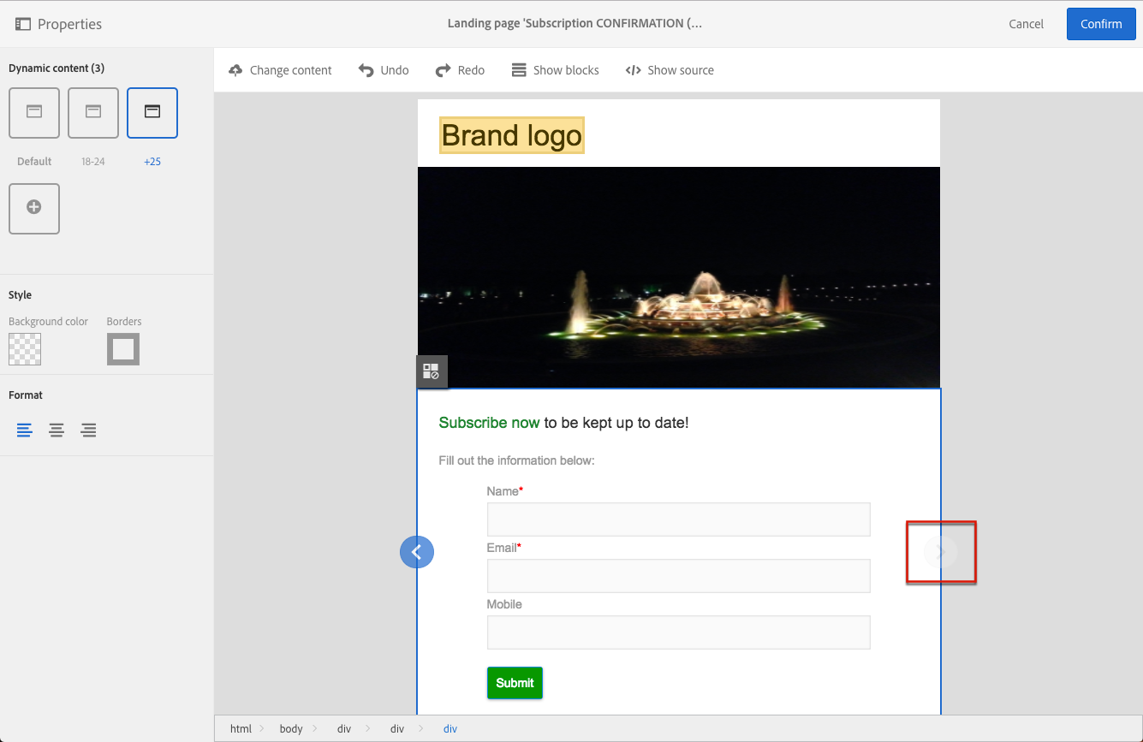Click the Name input field
Image resolution: width=1143 pixels, height=742 pixels.
point(678,519)
